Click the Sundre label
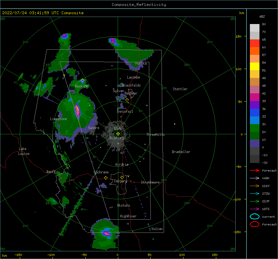 94,127
